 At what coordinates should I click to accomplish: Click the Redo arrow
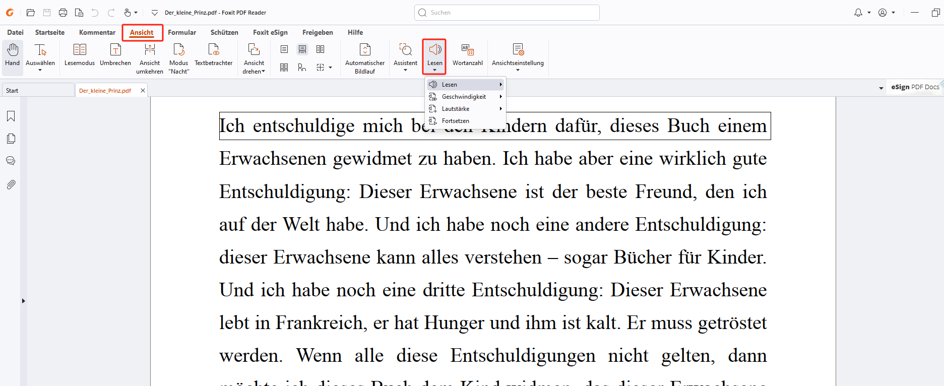coord(111,13)
